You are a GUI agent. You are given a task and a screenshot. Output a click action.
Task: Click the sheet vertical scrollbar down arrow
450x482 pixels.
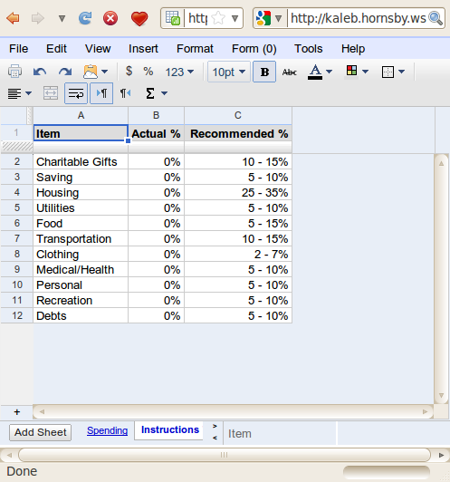(x=442, y=395)
